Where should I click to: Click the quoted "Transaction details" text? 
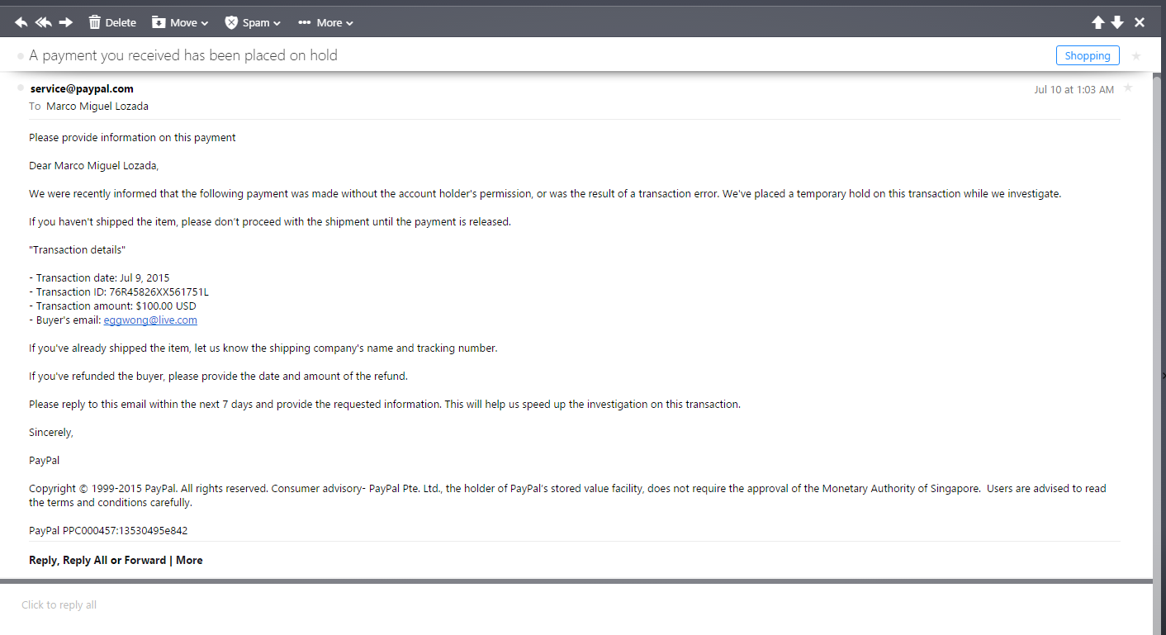77,249
